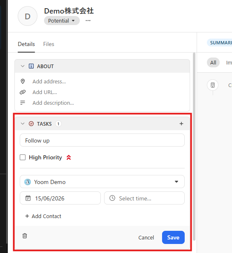The width and height of the screenshot is (232, 253).
Task: Select the Details tab
Action: click(x=26, y=44)
